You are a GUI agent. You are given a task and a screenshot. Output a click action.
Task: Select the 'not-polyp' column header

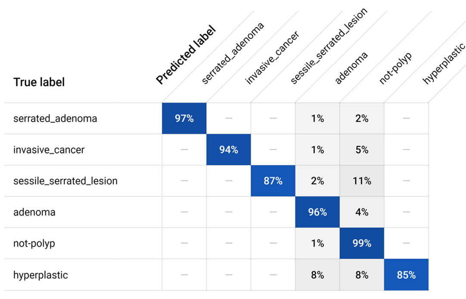click(395, 68)
